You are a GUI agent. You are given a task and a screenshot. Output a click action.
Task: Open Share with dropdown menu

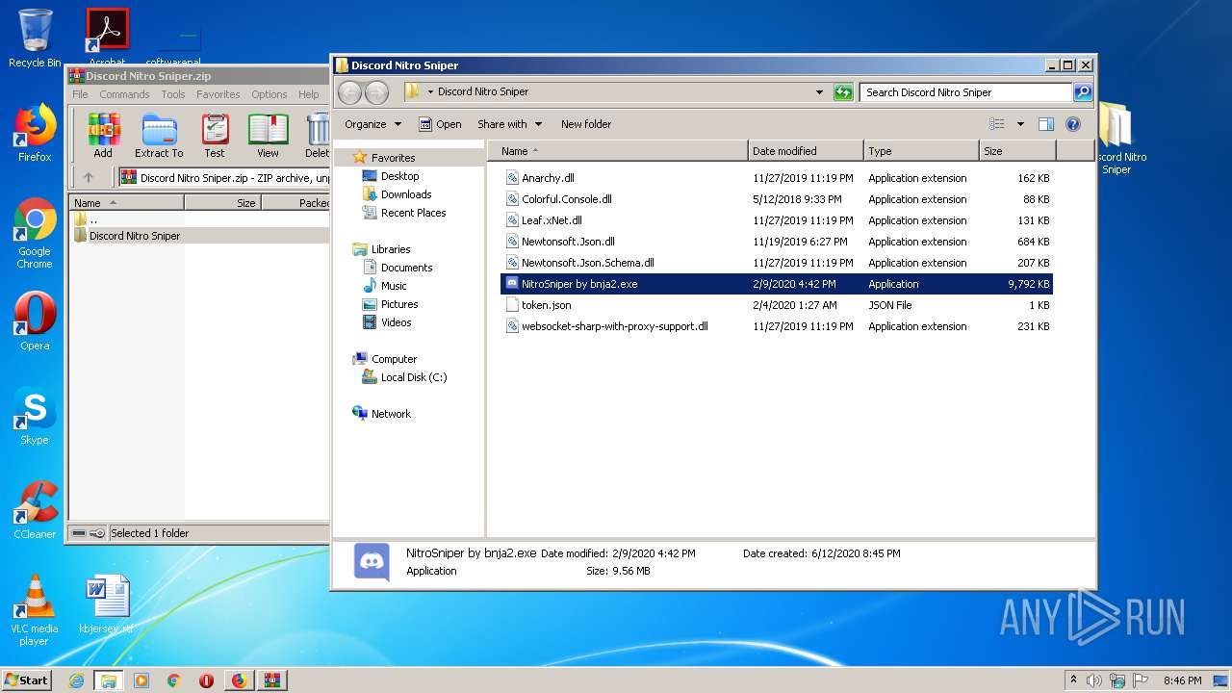[510, 124]
